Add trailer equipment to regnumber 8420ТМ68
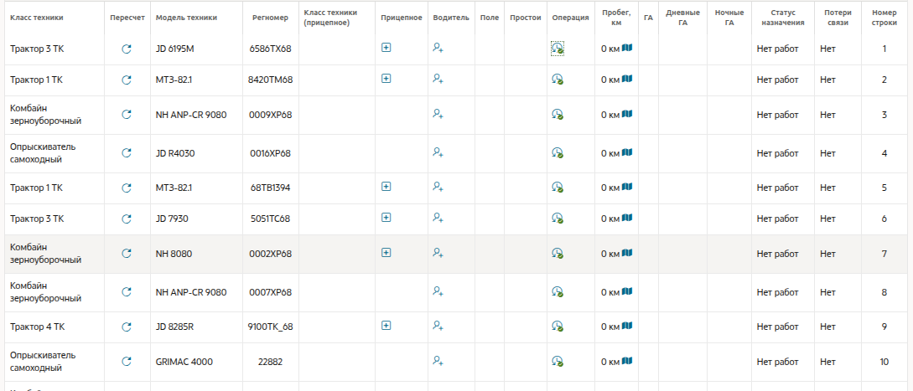 point(386,78)
